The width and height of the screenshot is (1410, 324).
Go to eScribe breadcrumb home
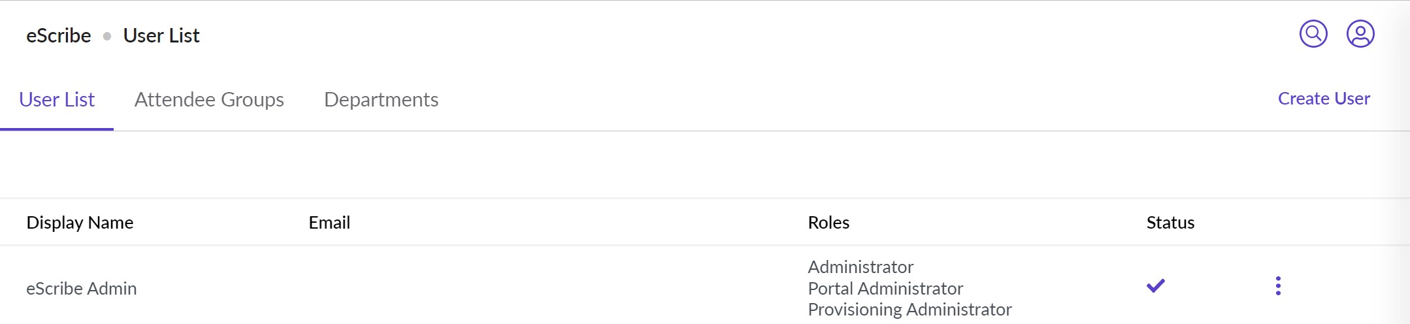tap(59, 36)
